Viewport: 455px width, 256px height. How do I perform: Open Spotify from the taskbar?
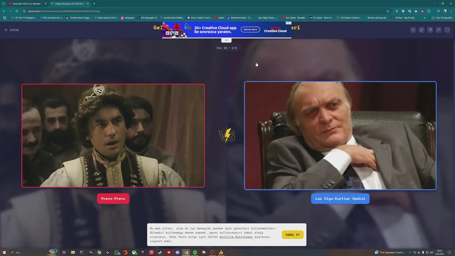point(195,252)
